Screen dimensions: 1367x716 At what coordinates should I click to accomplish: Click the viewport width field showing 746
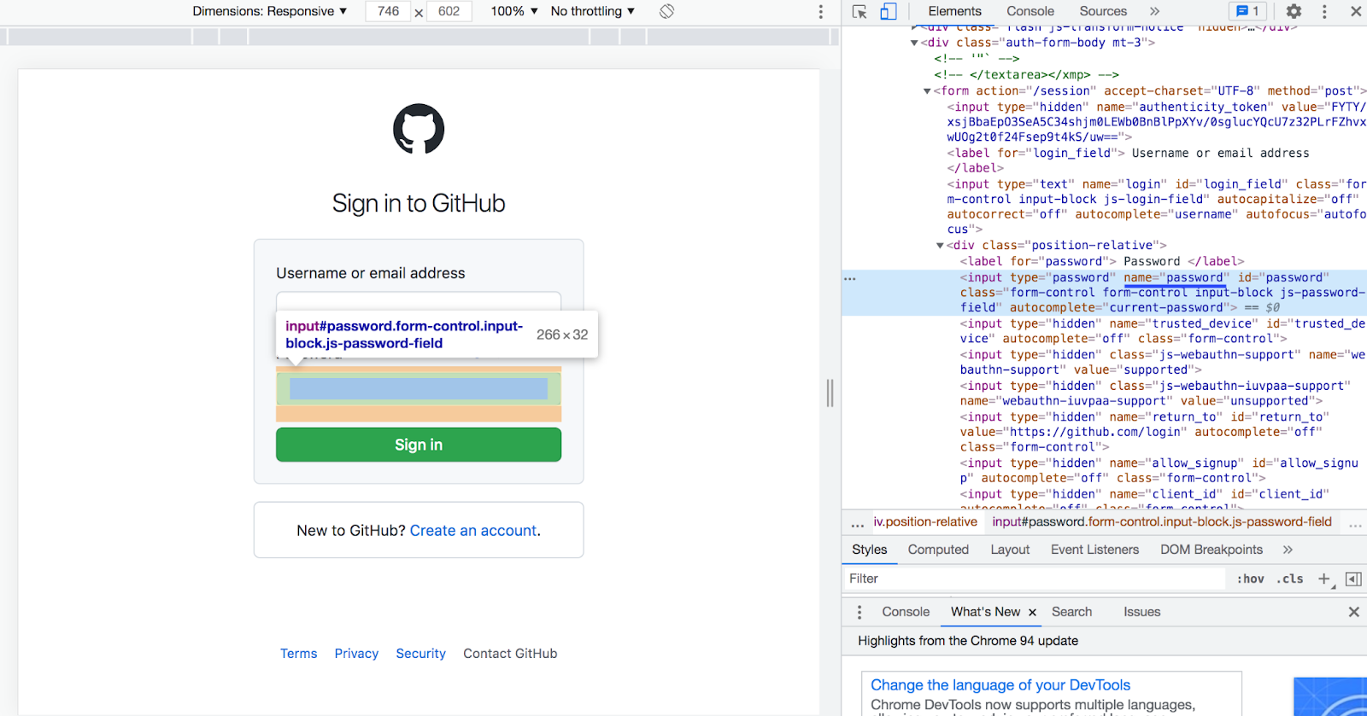point(388,11)
